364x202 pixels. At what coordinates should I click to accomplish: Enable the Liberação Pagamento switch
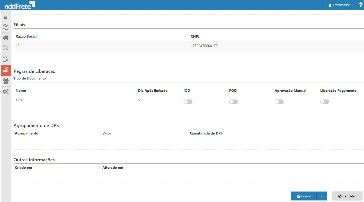click(x=325, y=102)
